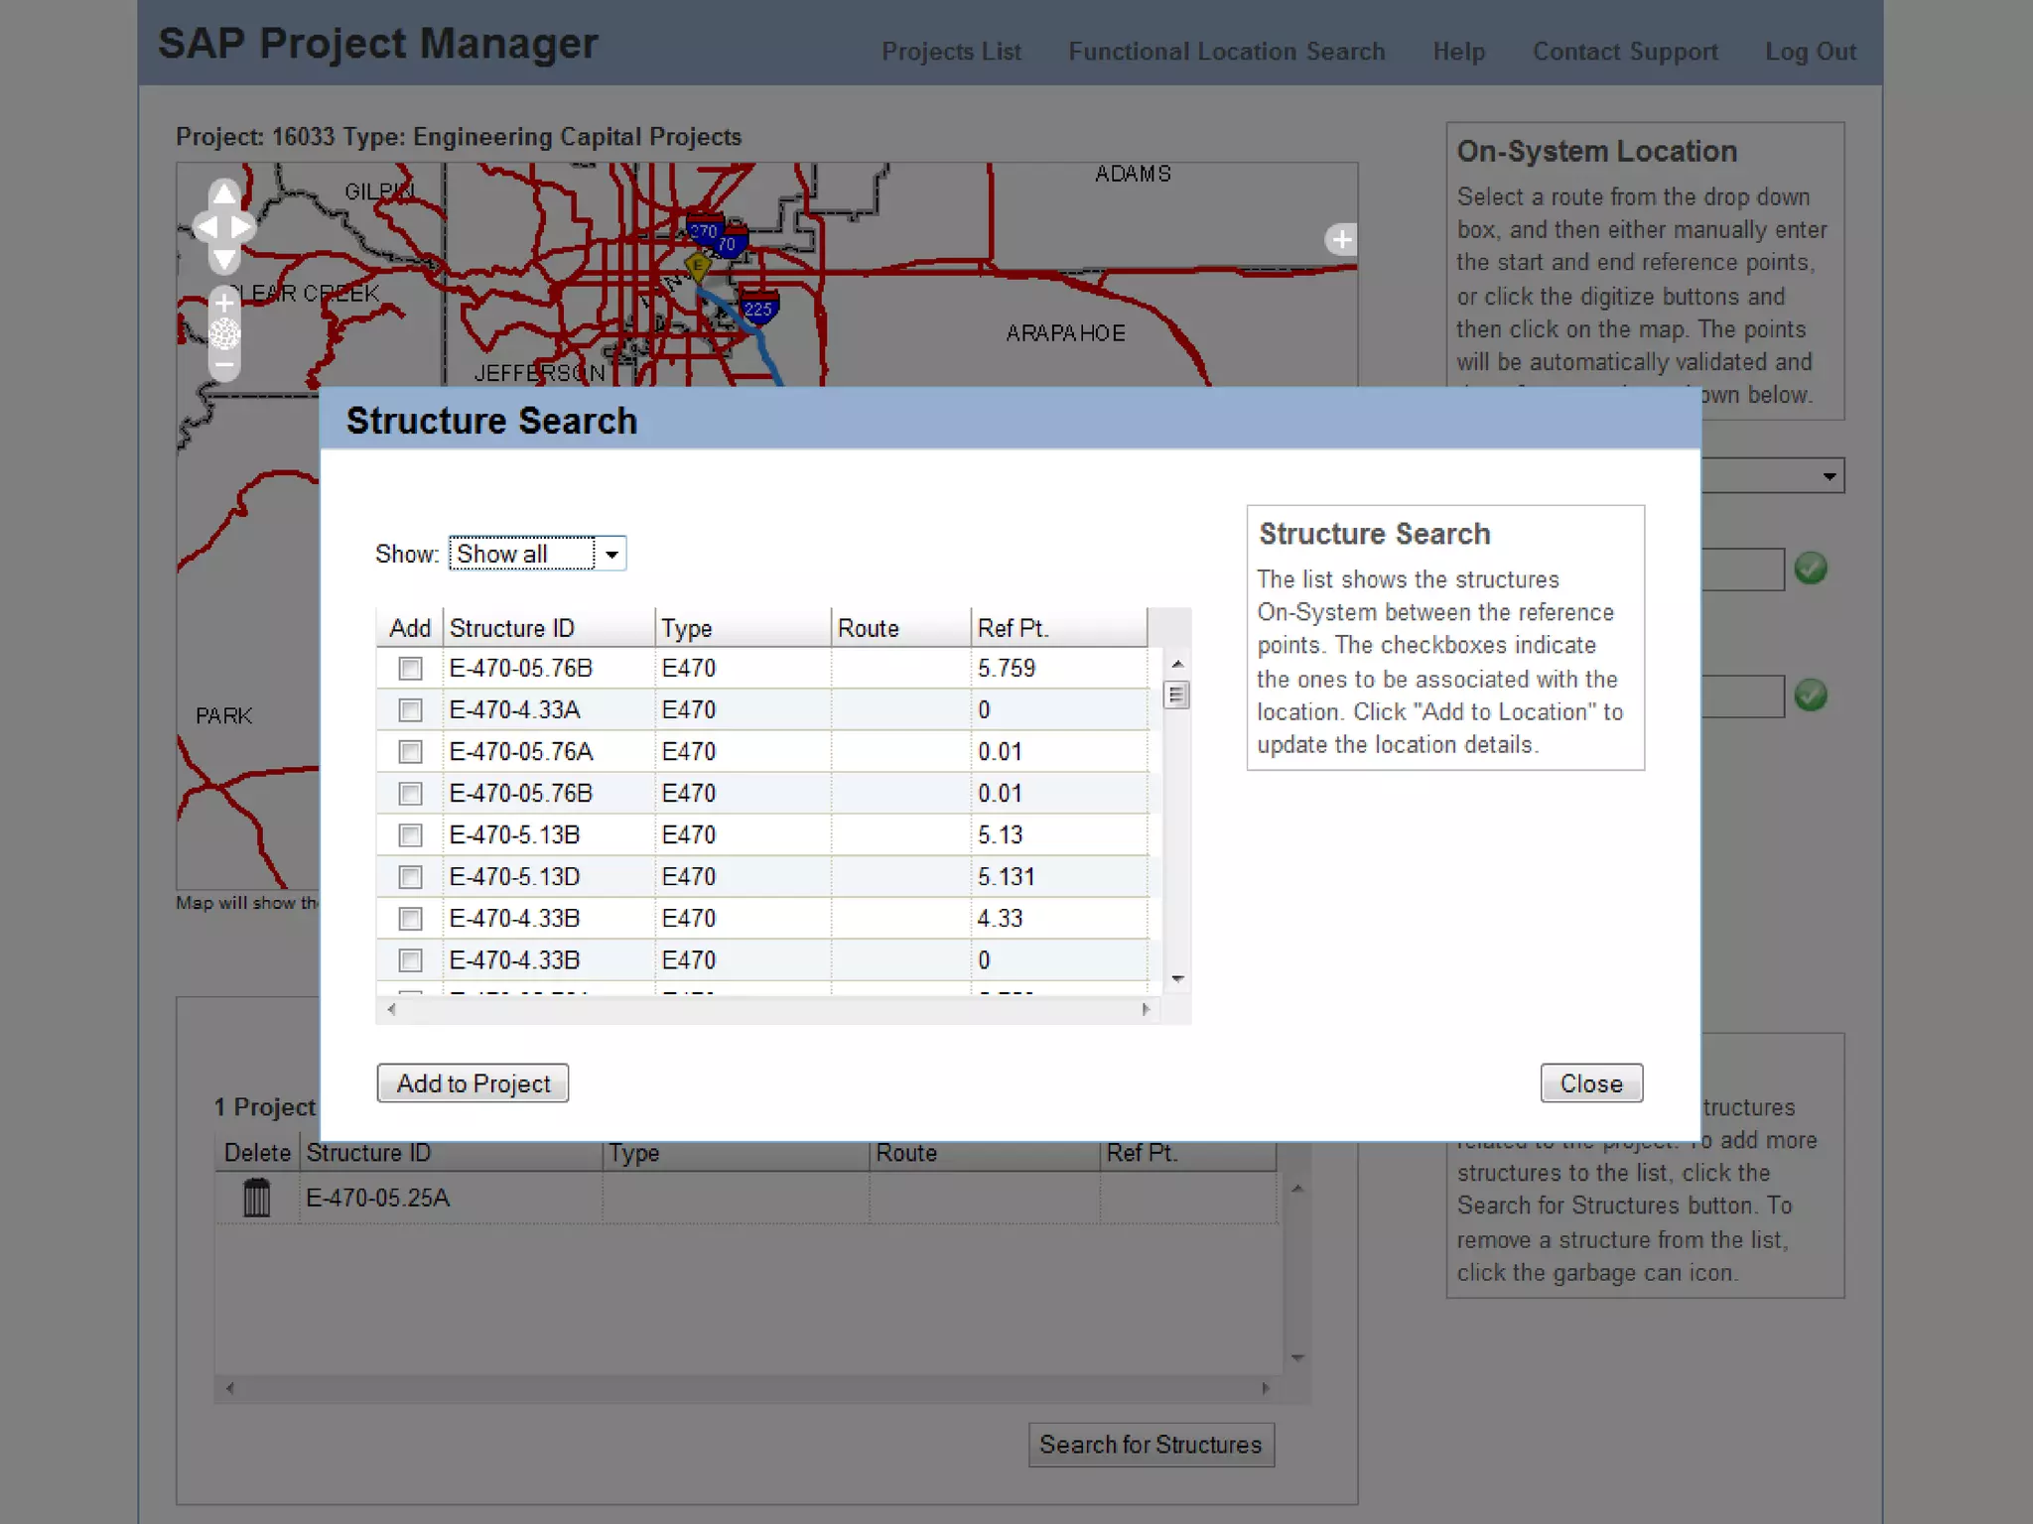Click the I-225 highway shield on map

point(759,308)
